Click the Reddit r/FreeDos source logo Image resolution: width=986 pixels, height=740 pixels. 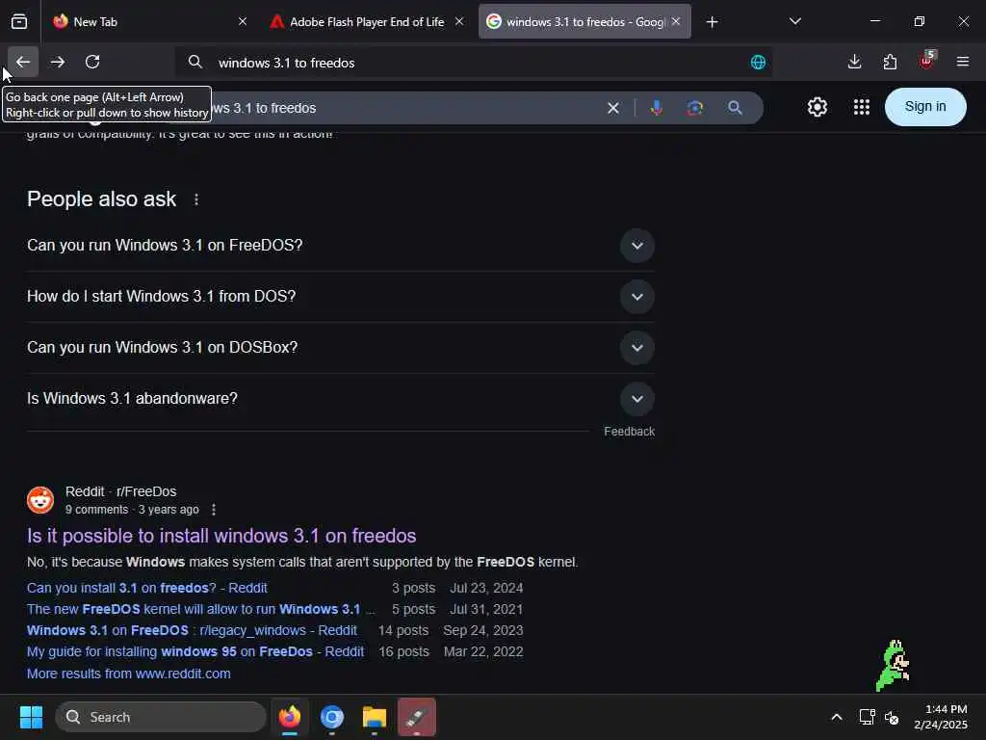[x=40, y=500]
